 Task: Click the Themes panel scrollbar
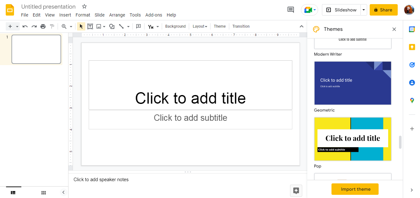coord(400,142)
